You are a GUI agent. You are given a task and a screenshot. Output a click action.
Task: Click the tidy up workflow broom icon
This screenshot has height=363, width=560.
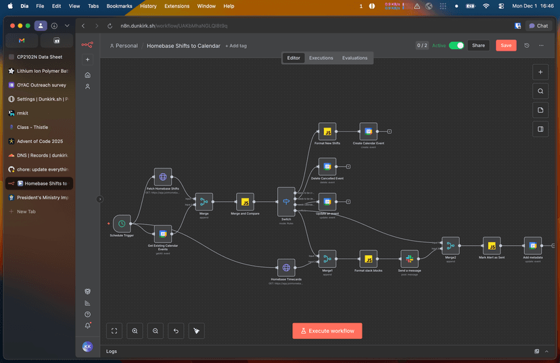197,331
